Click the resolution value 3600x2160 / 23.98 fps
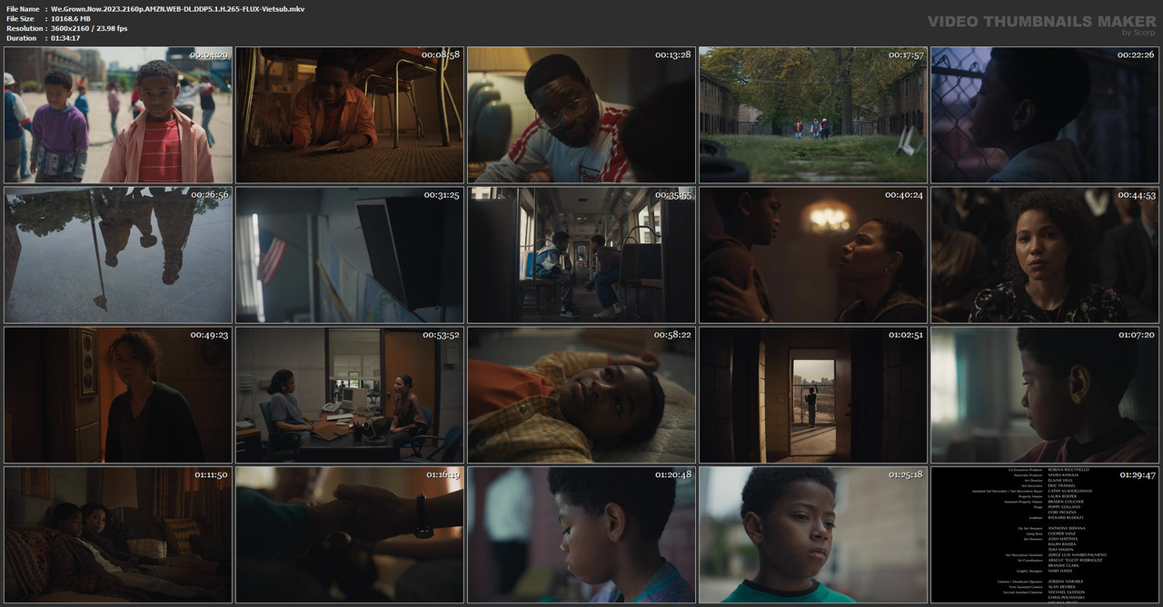 click(x=89, y=29)
